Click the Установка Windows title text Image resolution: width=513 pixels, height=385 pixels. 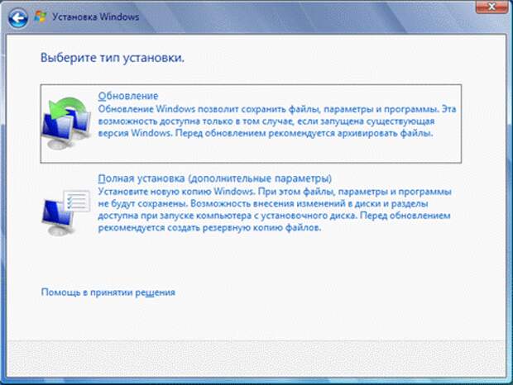tap(96, 17)
